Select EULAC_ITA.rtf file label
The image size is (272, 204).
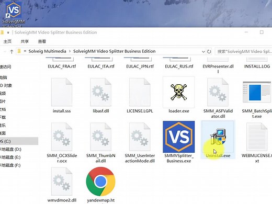pyautogui.click(x=101, y=66)
